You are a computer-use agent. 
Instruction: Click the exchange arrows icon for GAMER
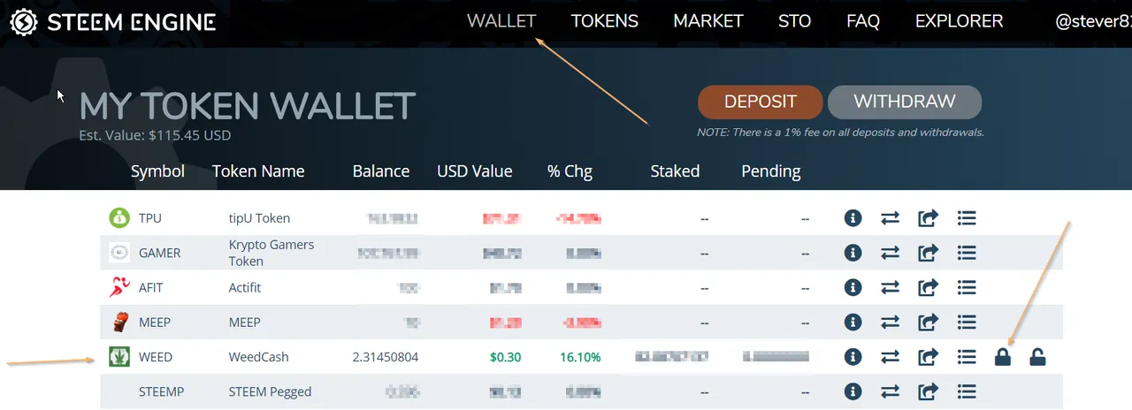(891, 253)
